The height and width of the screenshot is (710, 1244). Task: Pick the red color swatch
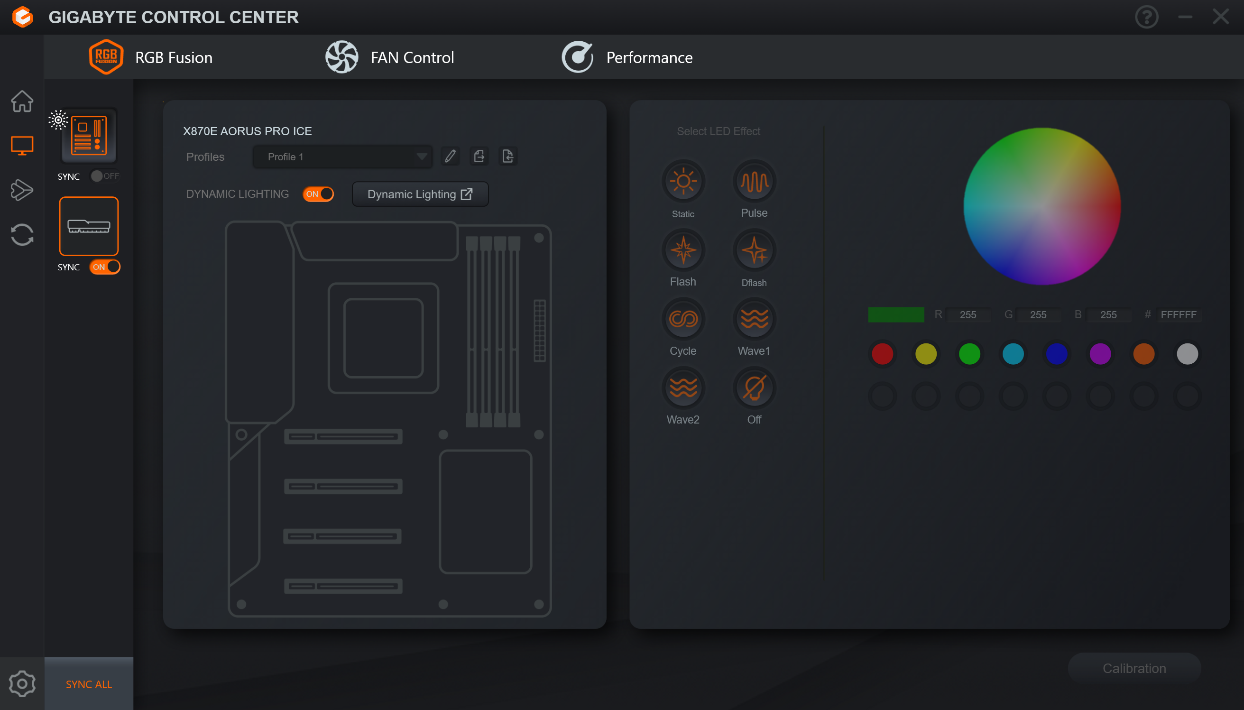point(882,354)
